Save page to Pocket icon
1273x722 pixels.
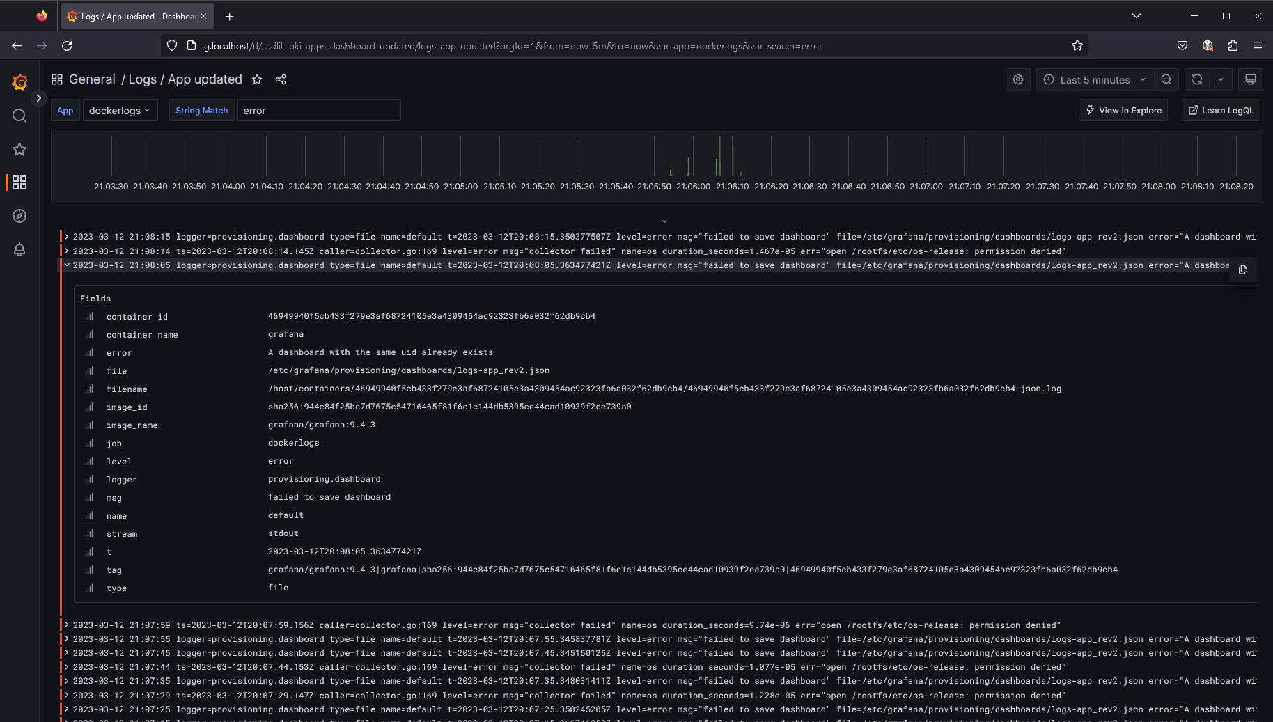coord(1182,46)
